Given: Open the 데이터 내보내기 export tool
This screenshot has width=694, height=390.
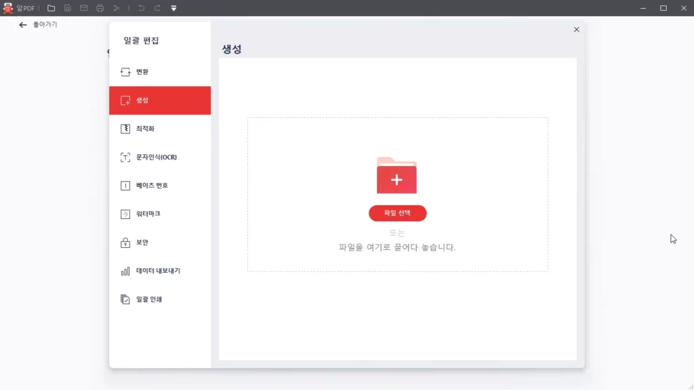Looking at the screenshot, I should click(150, 271).
